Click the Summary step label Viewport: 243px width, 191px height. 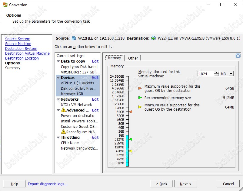(x=13, y=68)
